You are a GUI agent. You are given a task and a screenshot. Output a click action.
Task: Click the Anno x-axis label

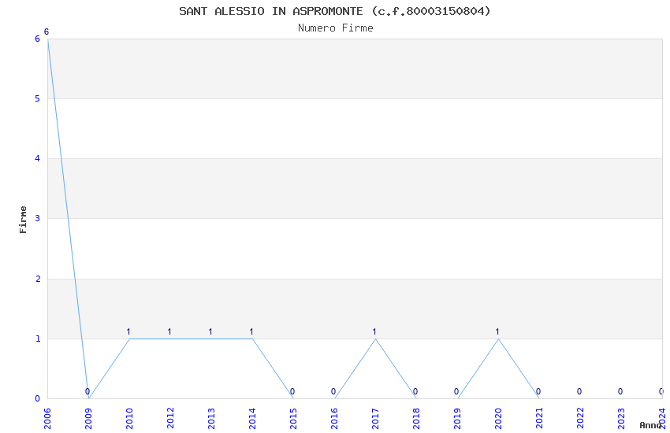[x=650, y=425]
